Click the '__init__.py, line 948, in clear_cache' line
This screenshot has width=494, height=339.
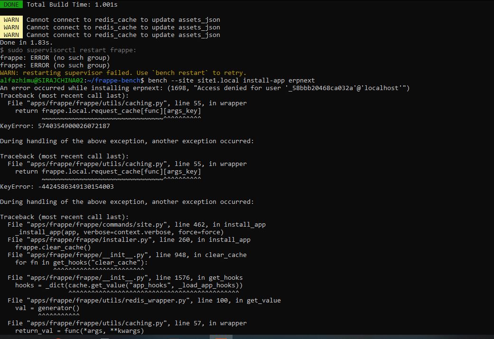[127, 255]
